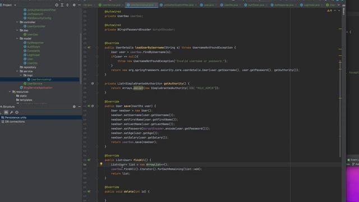Select Persistence units row

coord(41,117)
